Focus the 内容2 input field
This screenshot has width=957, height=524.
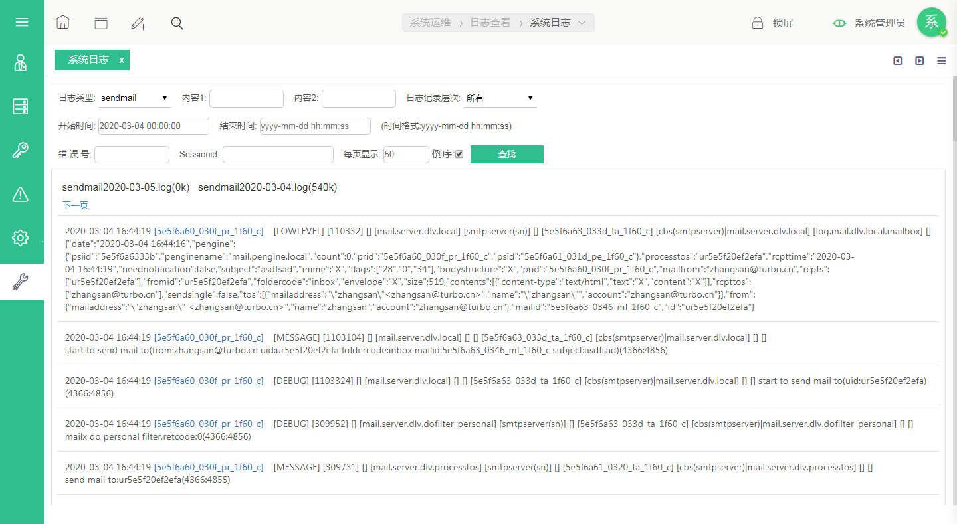(359, 98)
